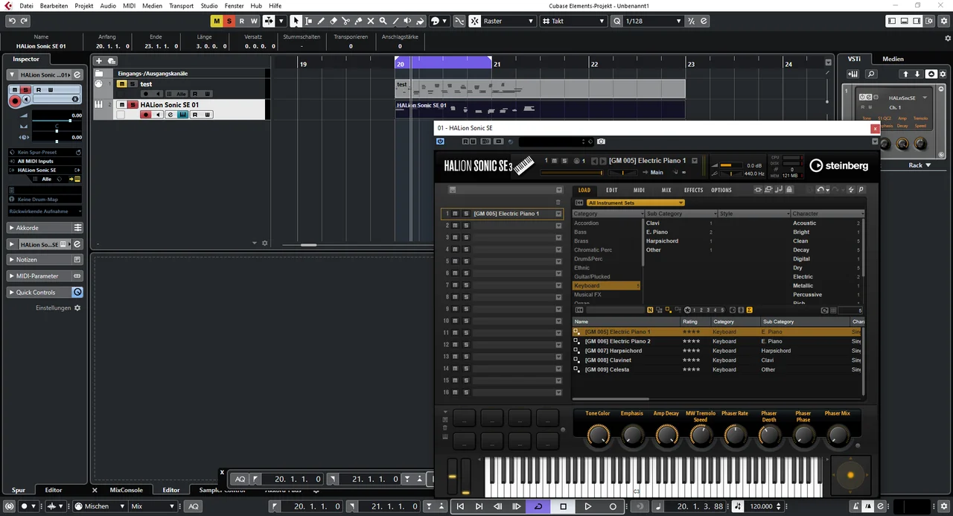953x516 pixels.
Task: Select the Mute X tool
Action: [x=371, y=21]
